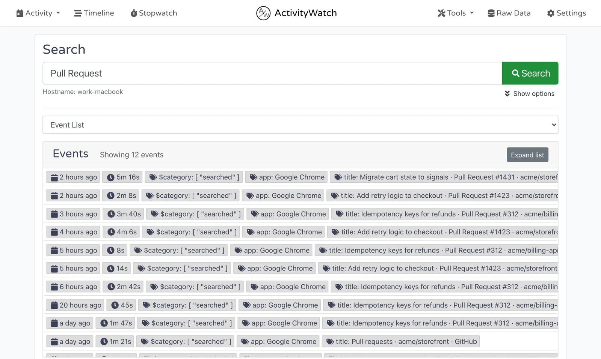Select Add retry logic title in 2m 8s row
601x359 pixels.
click(442, 195)
